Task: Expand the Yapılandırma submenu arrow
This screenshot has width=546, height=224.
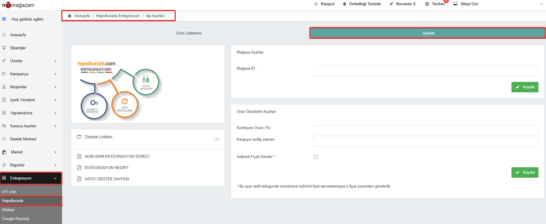Action: click(x=55, y=113)
